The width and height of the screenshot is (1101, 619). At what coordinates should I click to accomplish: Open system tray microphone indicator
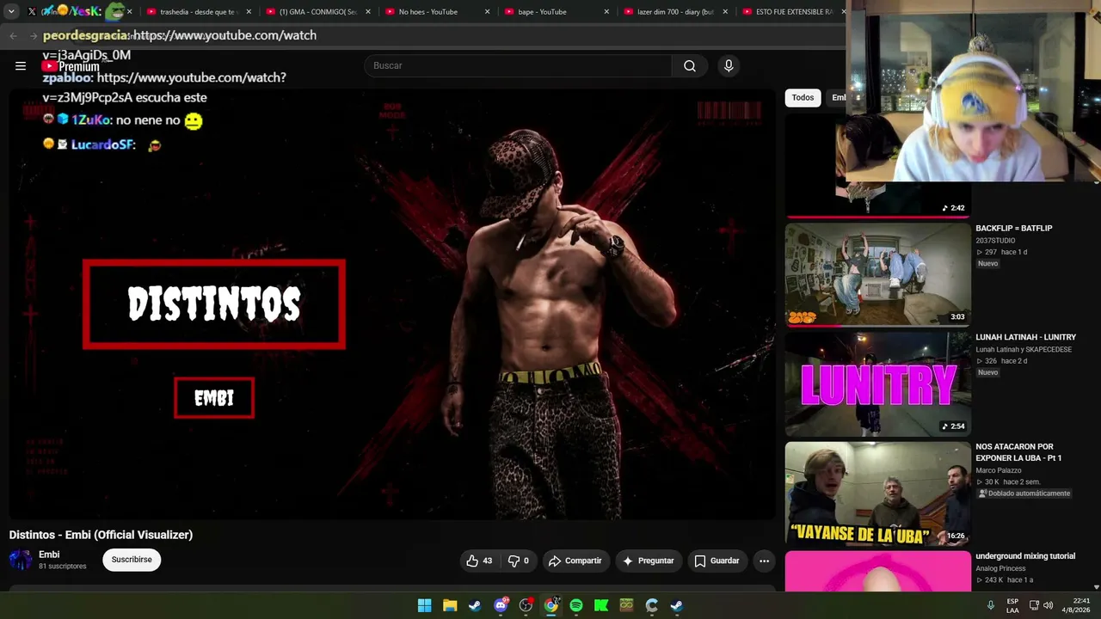[x=991, y=605]
